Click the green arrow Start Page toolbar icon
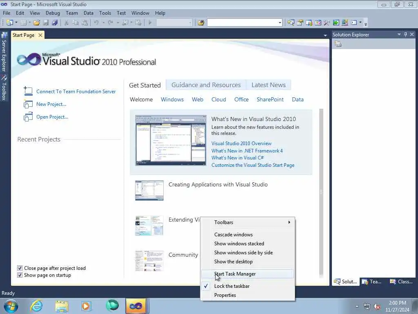Viewport: 418px width, 314px height. 336,23
